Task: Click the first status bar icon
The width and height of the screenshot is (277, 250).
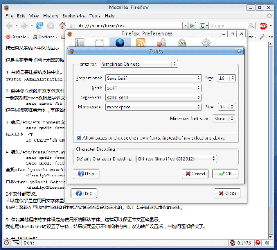Action: (6, 242)
